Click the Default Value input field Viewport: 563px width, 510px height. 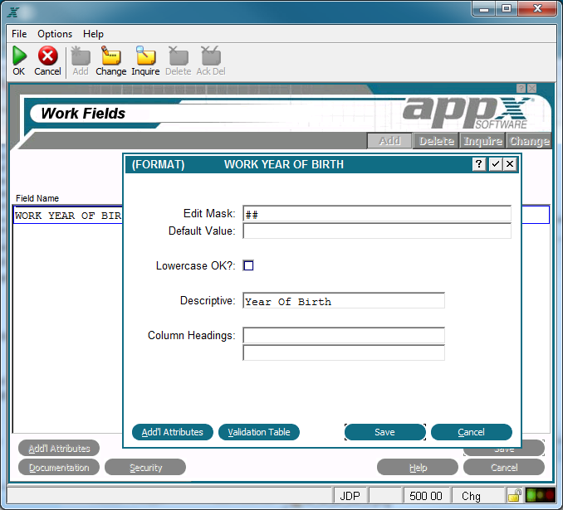point(377,231)
